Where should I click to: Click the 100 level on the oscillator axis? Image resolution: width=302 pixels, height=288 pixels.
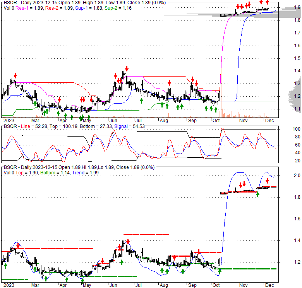pyautogui.click(x=297, y=129)
